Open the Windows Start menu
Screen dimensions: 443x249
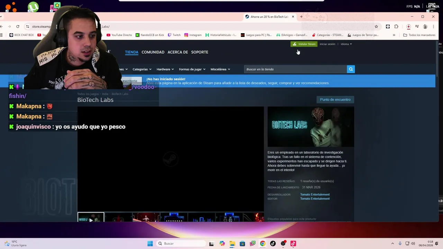tap(150, 243)
